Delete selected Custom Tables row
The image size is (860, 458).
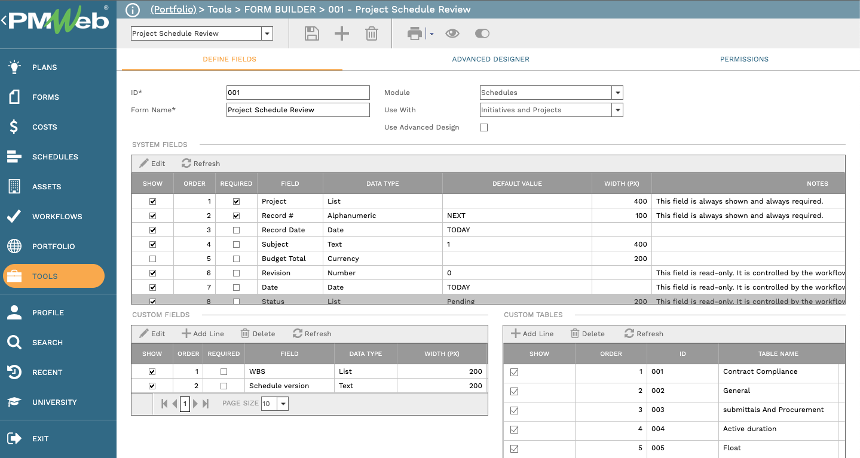coord(587,334)
